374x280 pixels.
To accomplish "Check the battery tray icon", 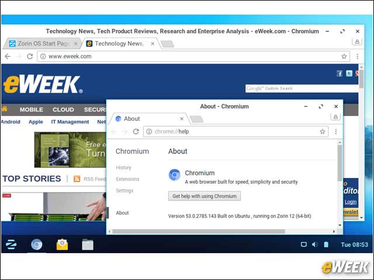I will [x=326, y=244].
